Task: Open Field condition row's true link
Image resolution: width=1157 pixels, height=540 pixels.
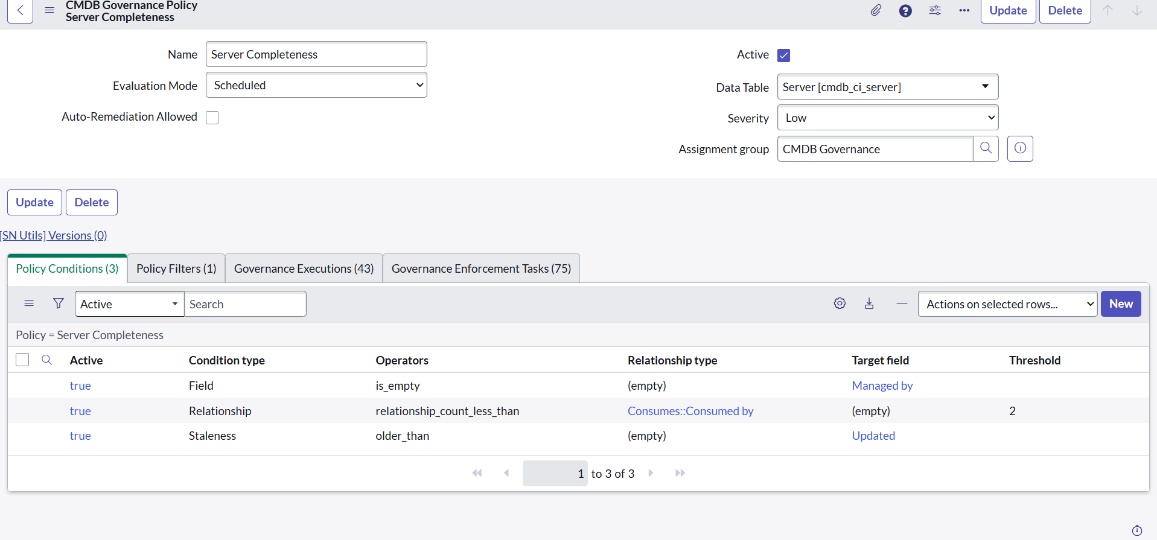Action: click(80, 386)
